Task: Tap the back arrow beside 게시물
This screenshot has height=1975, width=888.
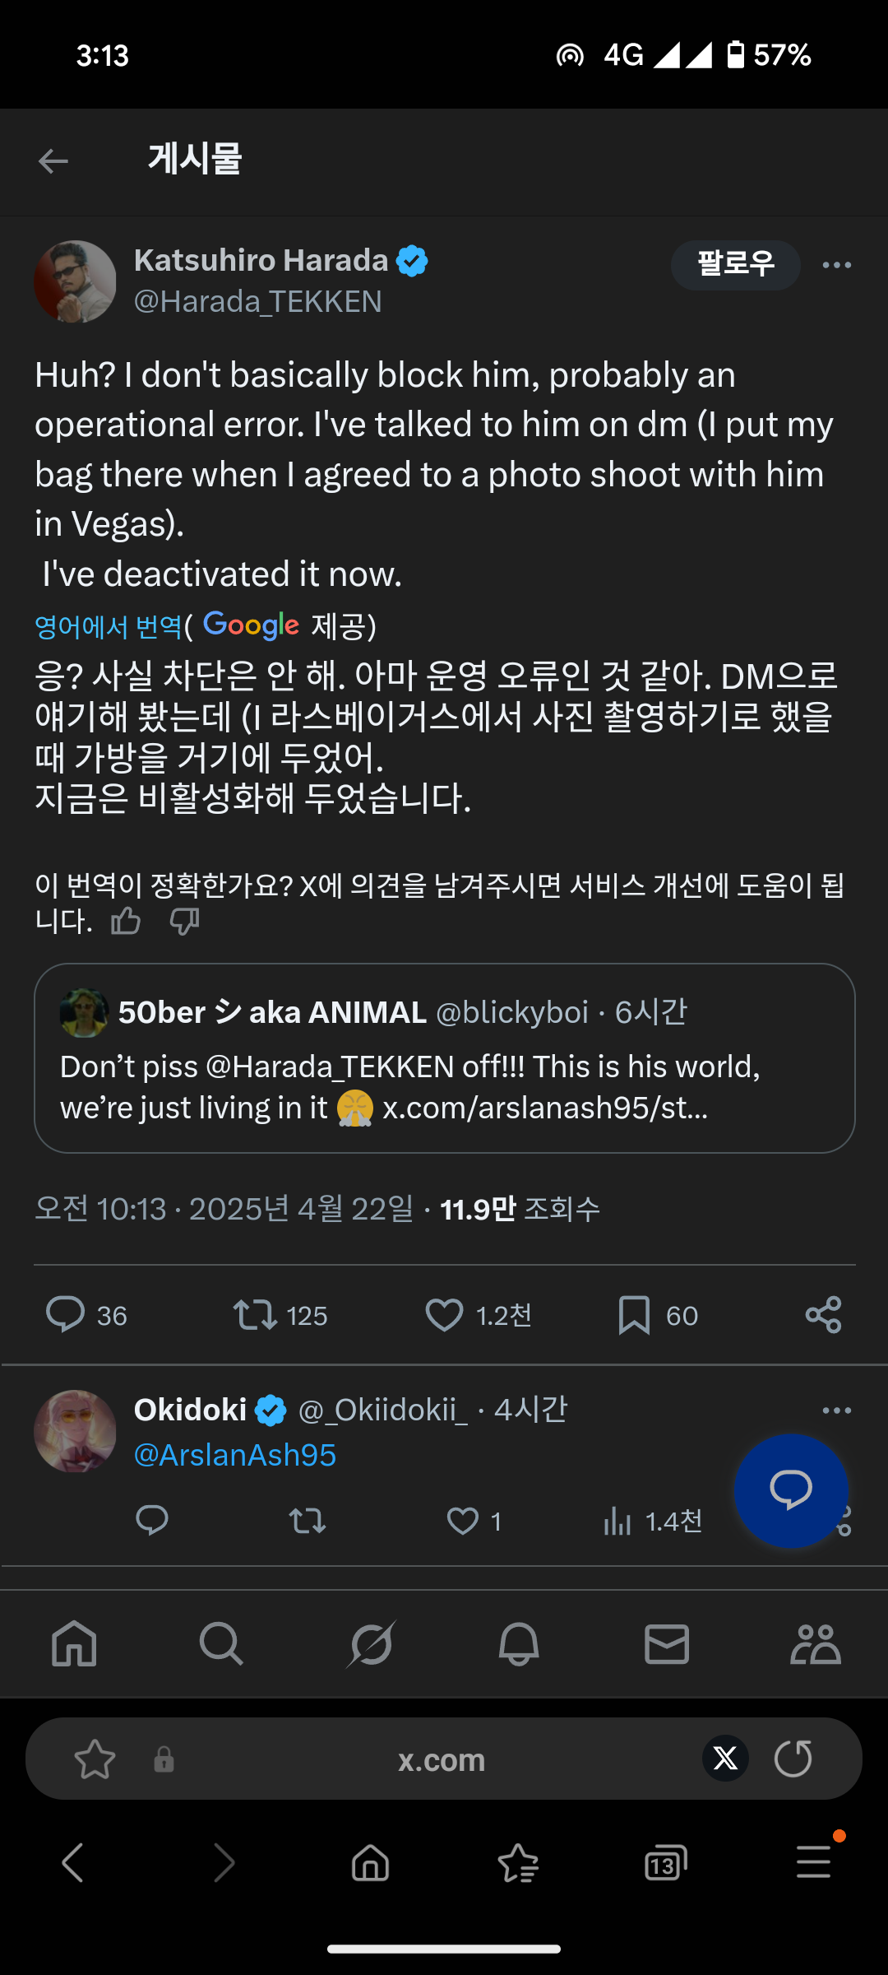Action: pyautogui.click(x=53, y=160)
